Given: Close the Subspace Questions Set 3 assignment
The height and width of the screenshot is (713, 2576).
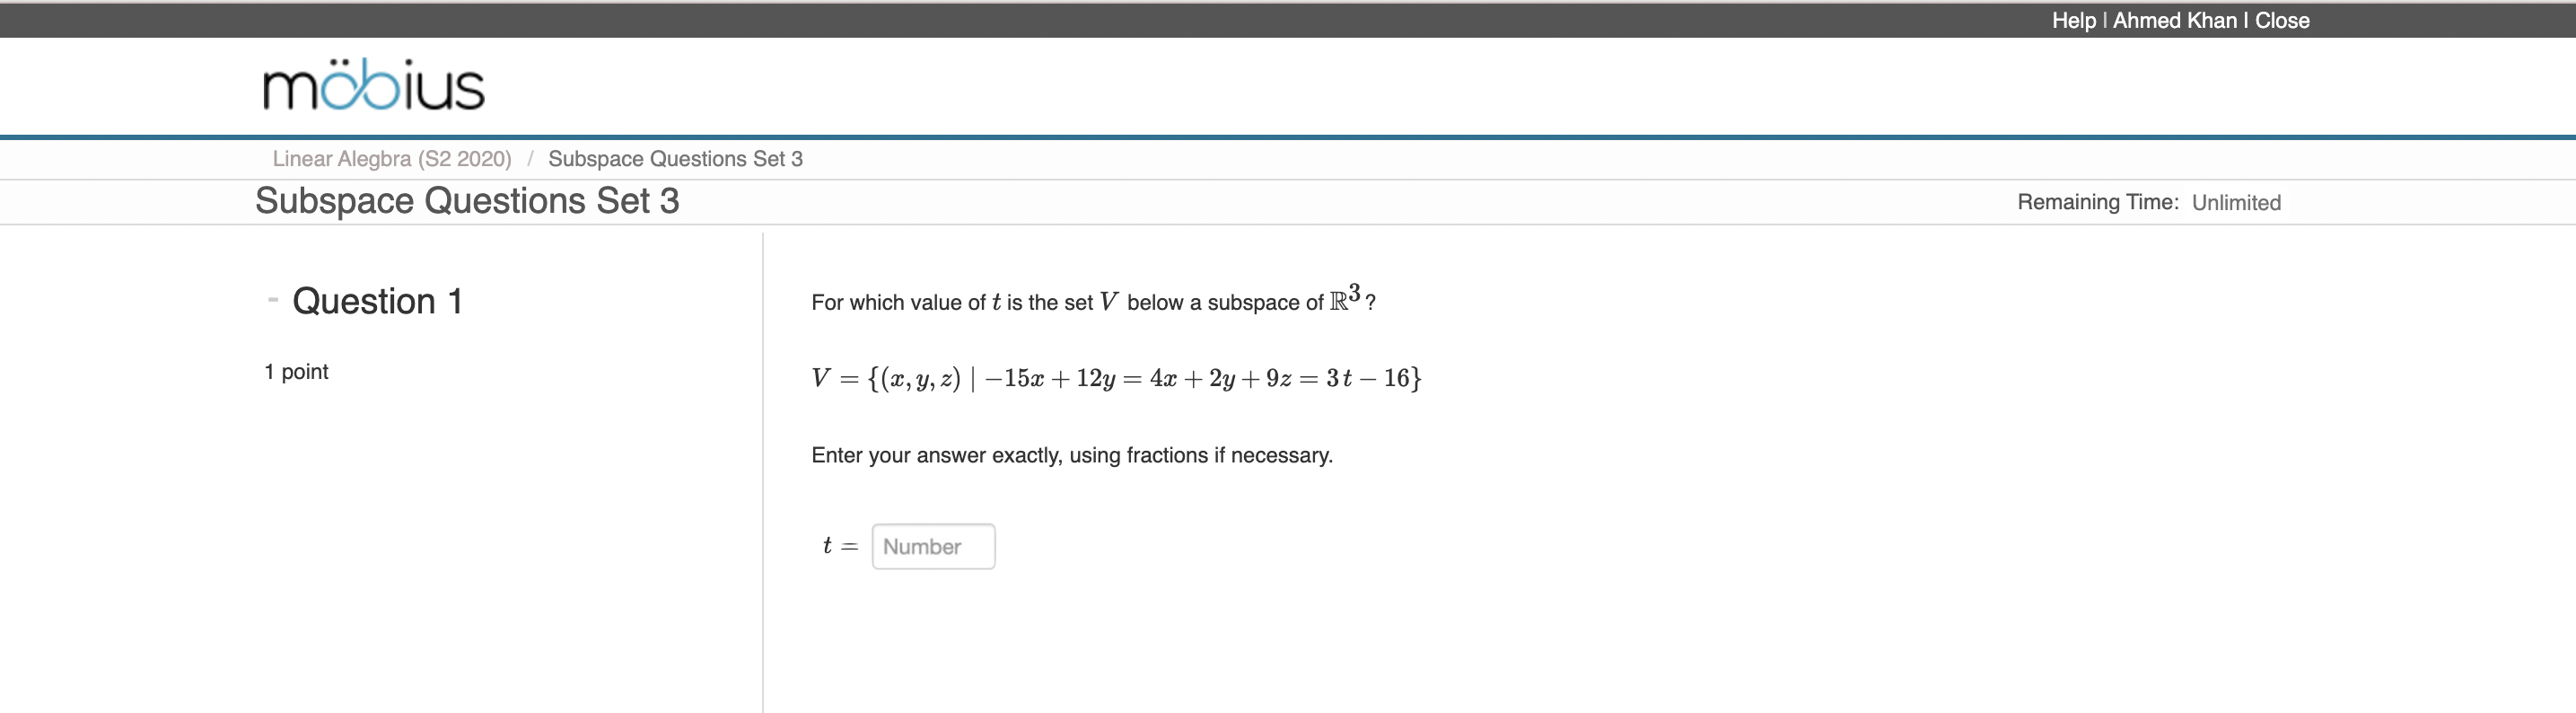Looking at the screenshot, I should [x=2283, y=20].
